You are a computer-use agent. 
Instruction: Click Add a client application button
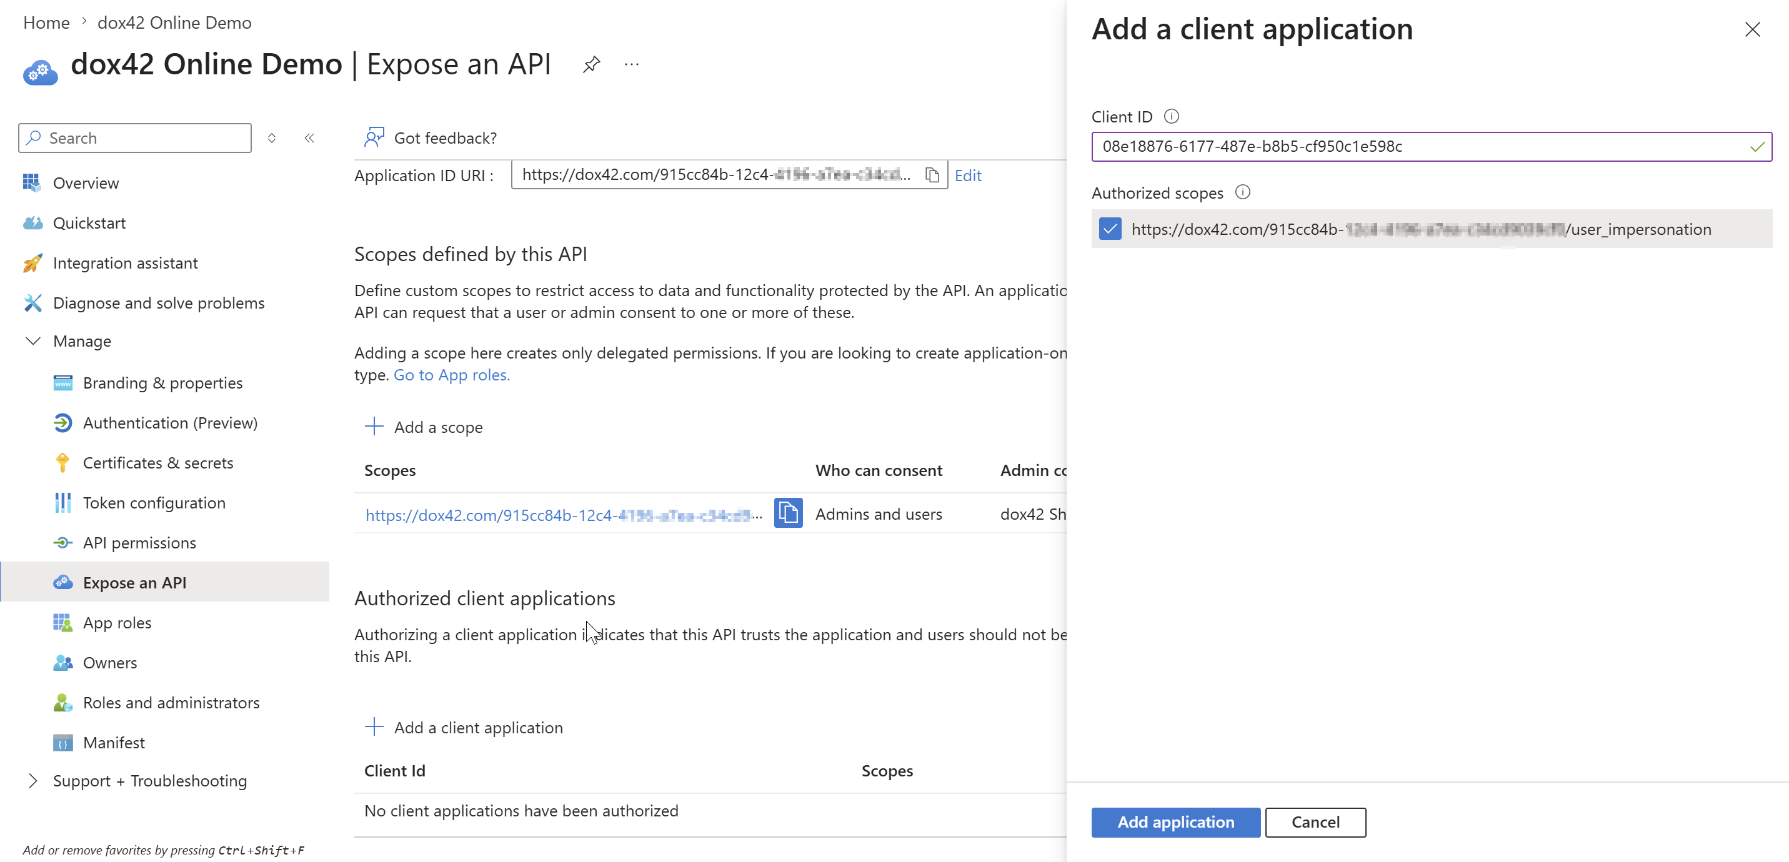tap(463, 727)
